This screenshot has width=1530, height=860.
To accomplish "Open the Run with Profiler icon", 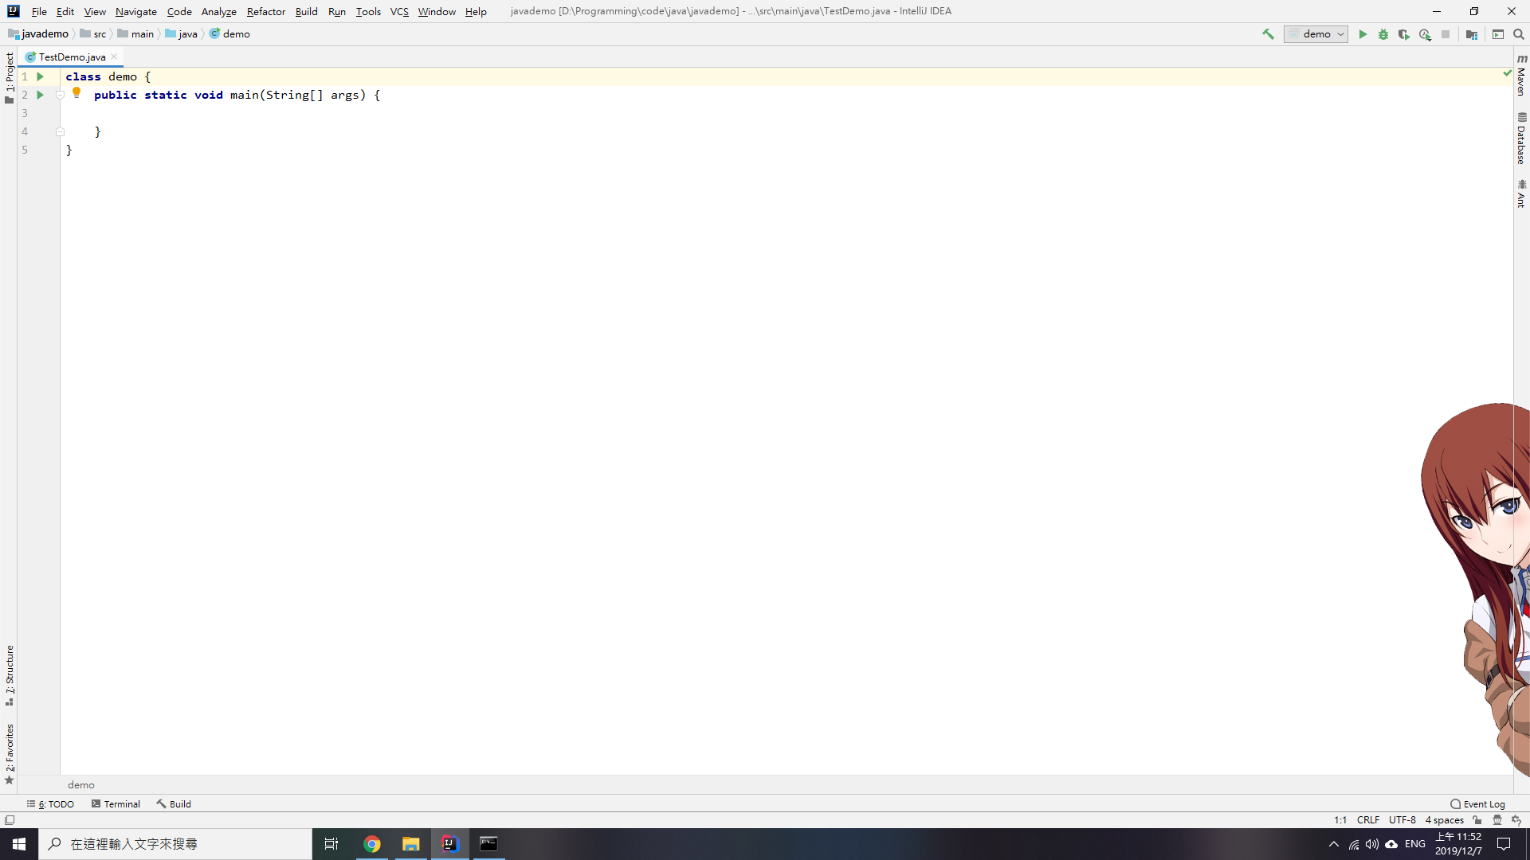I will [x=1425, y=34].
